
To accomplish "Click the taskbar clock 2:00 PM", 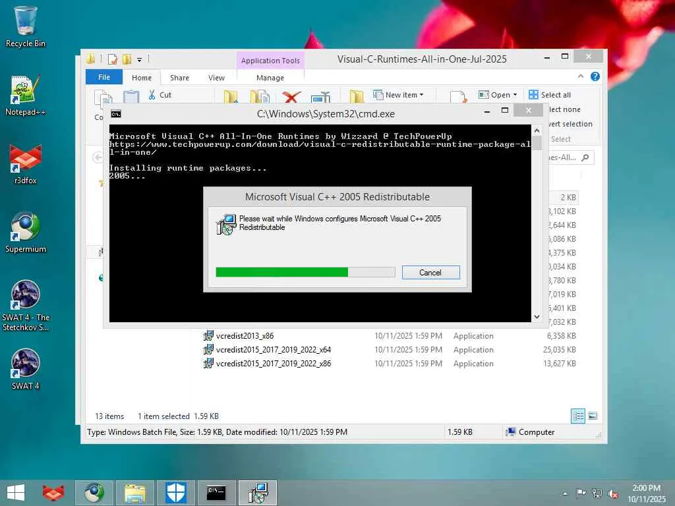I will (x=646, y=488).
